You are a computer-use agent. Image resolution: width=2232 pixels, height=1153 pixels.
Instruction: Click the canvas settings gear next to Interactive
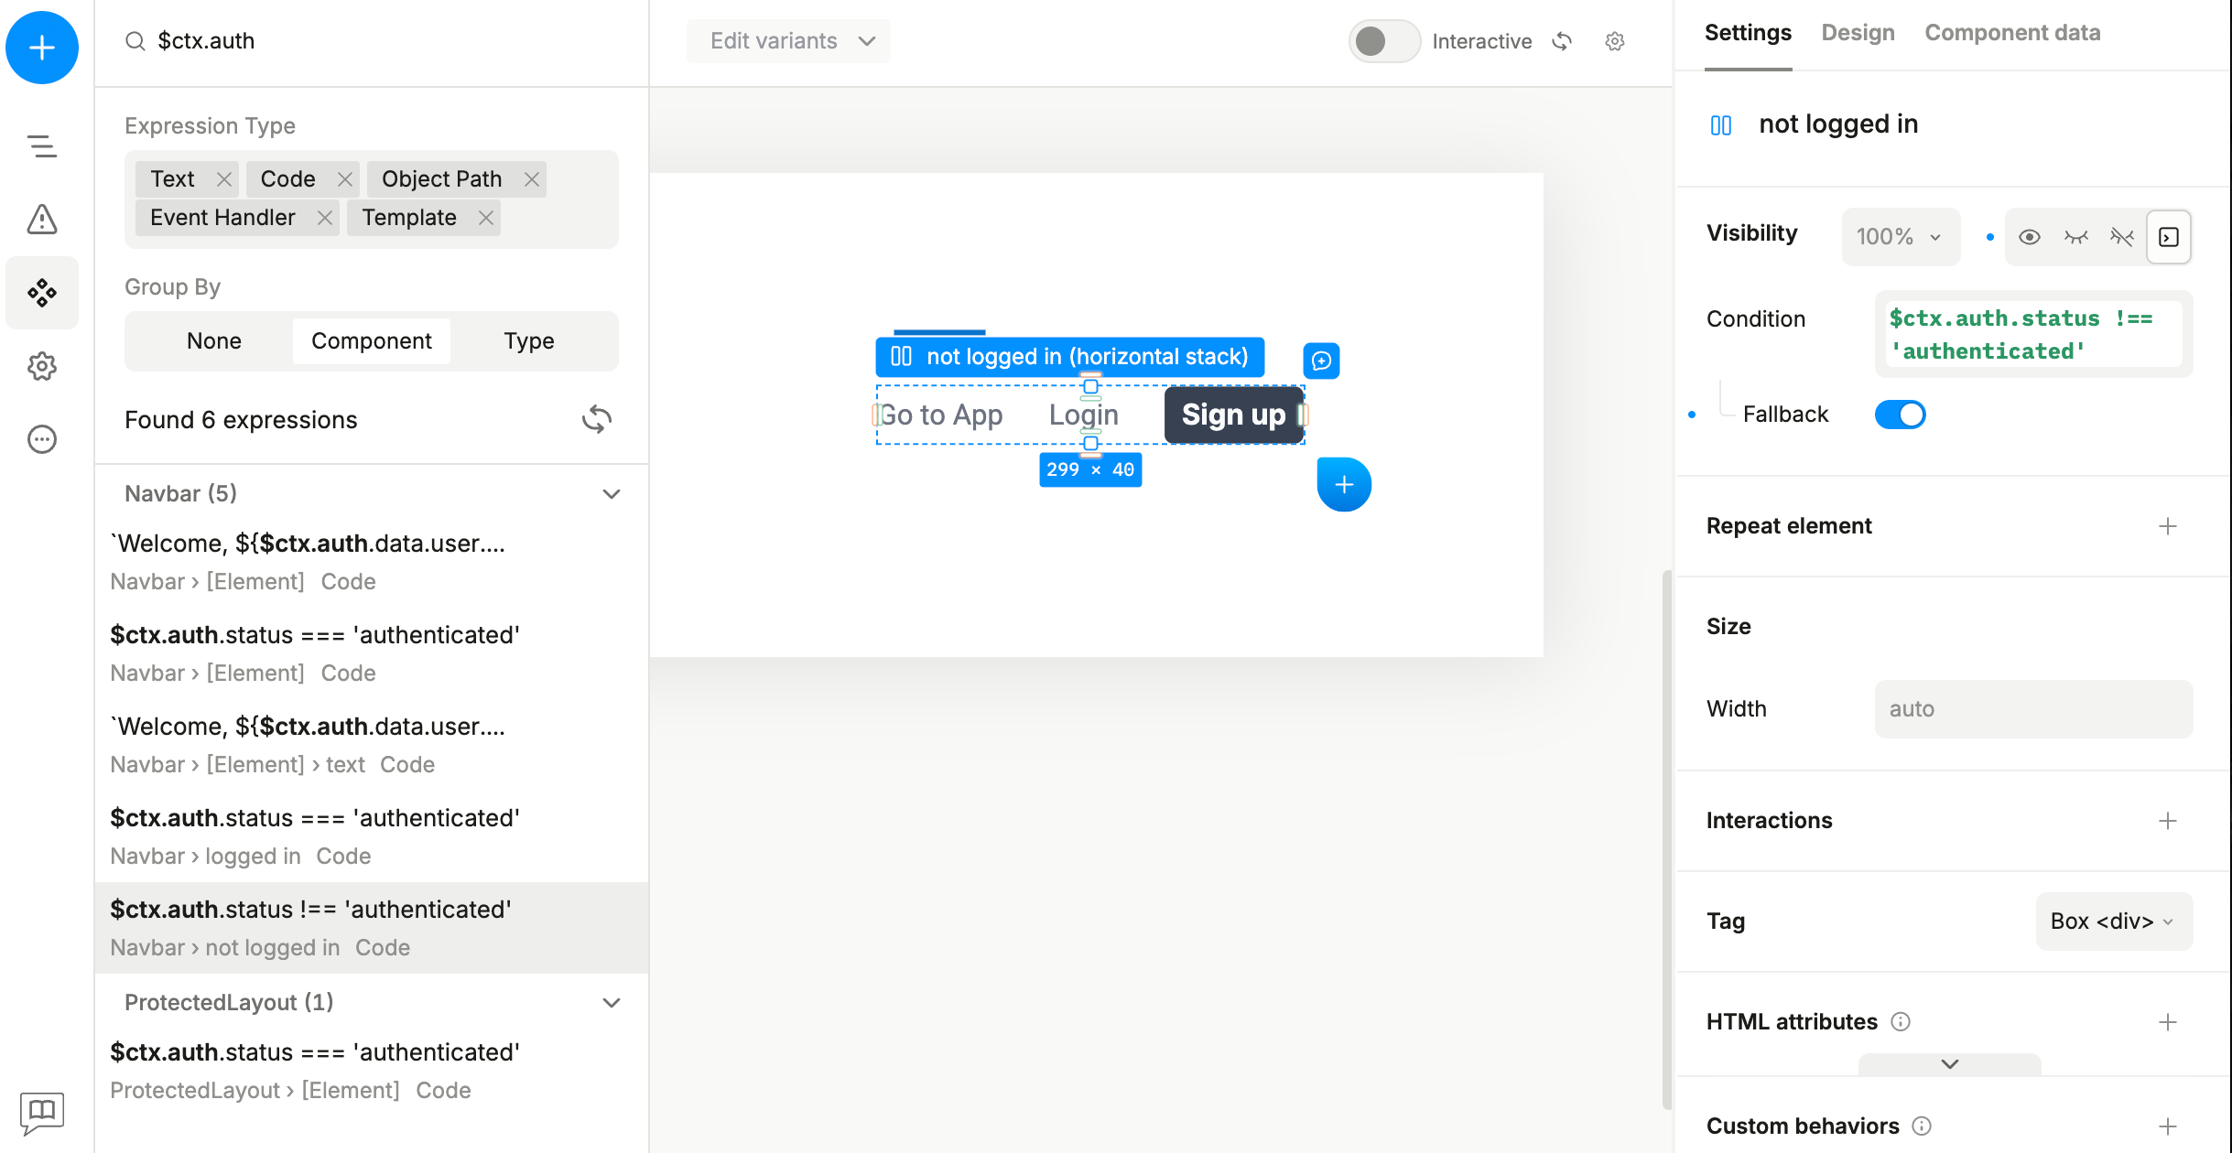(1615, 41)
